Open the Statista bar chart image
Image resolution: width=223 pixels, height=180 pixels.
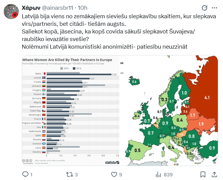70,110
